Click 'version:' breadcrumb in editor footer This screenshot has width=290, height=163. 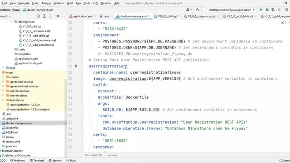(x=112, y=155)
